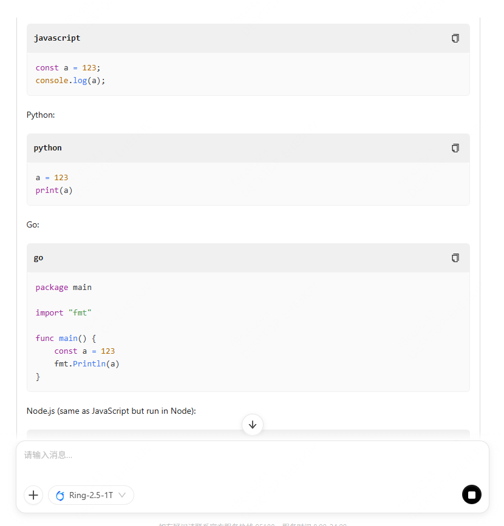
Task: Click the javascript code block header label
Action: (57, 38)
